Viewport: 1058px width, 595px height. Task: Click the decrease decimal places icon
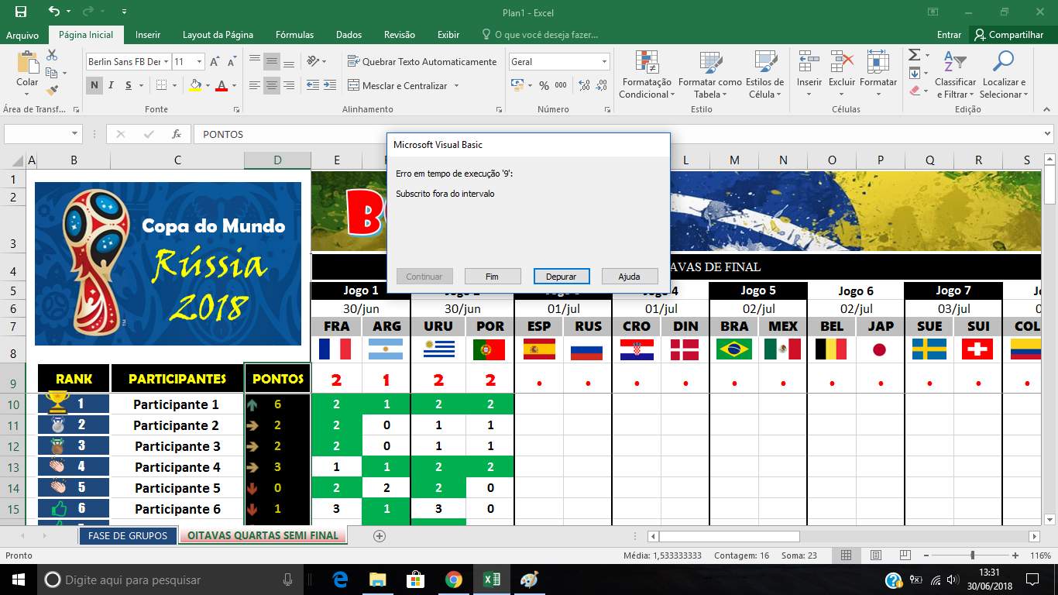click(603, 85)
